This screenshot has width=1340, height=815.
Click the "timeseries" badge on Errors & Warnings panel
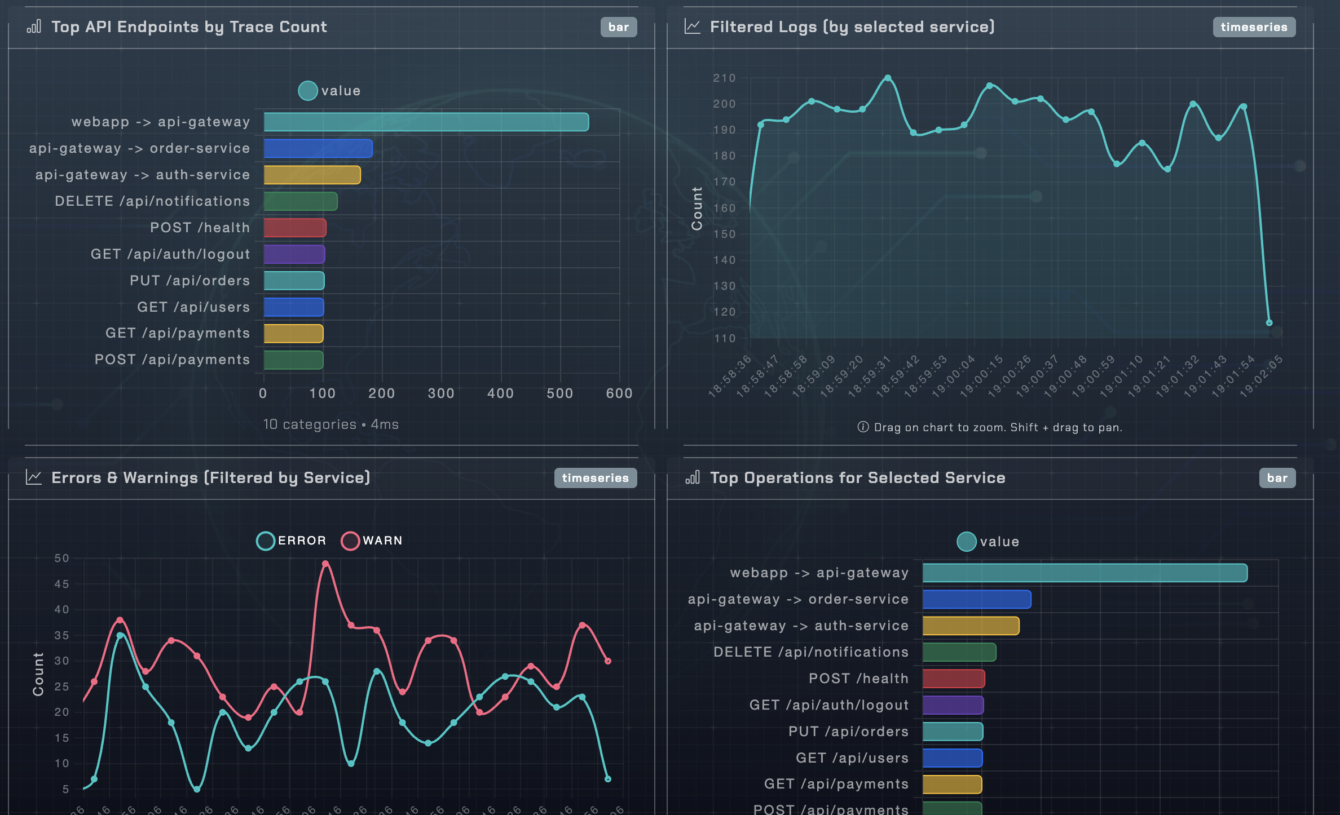595,477
